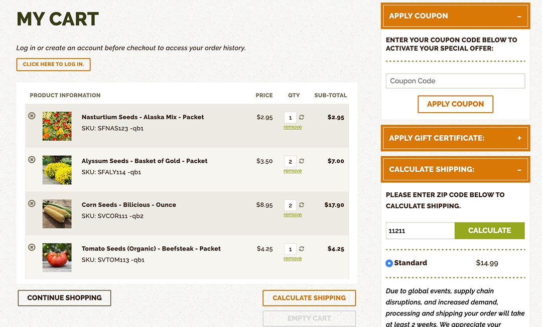The width and height of the screenshot is (542, 327).
Task: Click the green Calculate button
Action: pos(489,230)
